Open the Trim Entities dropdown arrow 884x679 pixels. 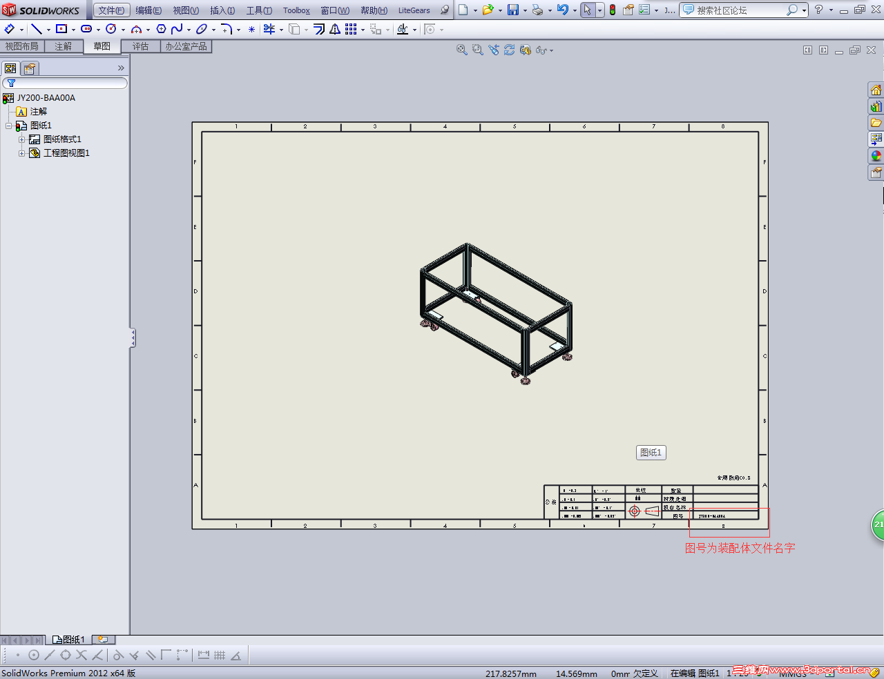pyautogui.click(x=281, y=30)
